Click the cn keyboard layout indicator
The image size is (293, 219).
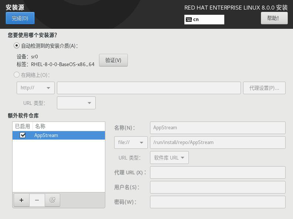[x=204, y=20]
